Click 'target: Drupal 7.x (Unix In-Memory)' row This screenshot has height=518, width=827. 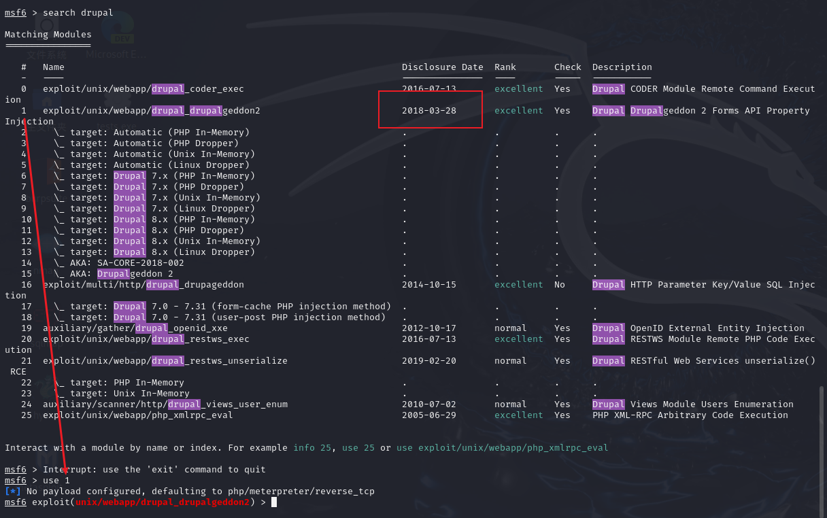click(157, 198)
